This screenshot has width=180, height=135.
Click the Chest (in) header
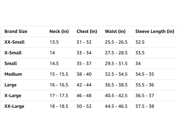[87, 31]
